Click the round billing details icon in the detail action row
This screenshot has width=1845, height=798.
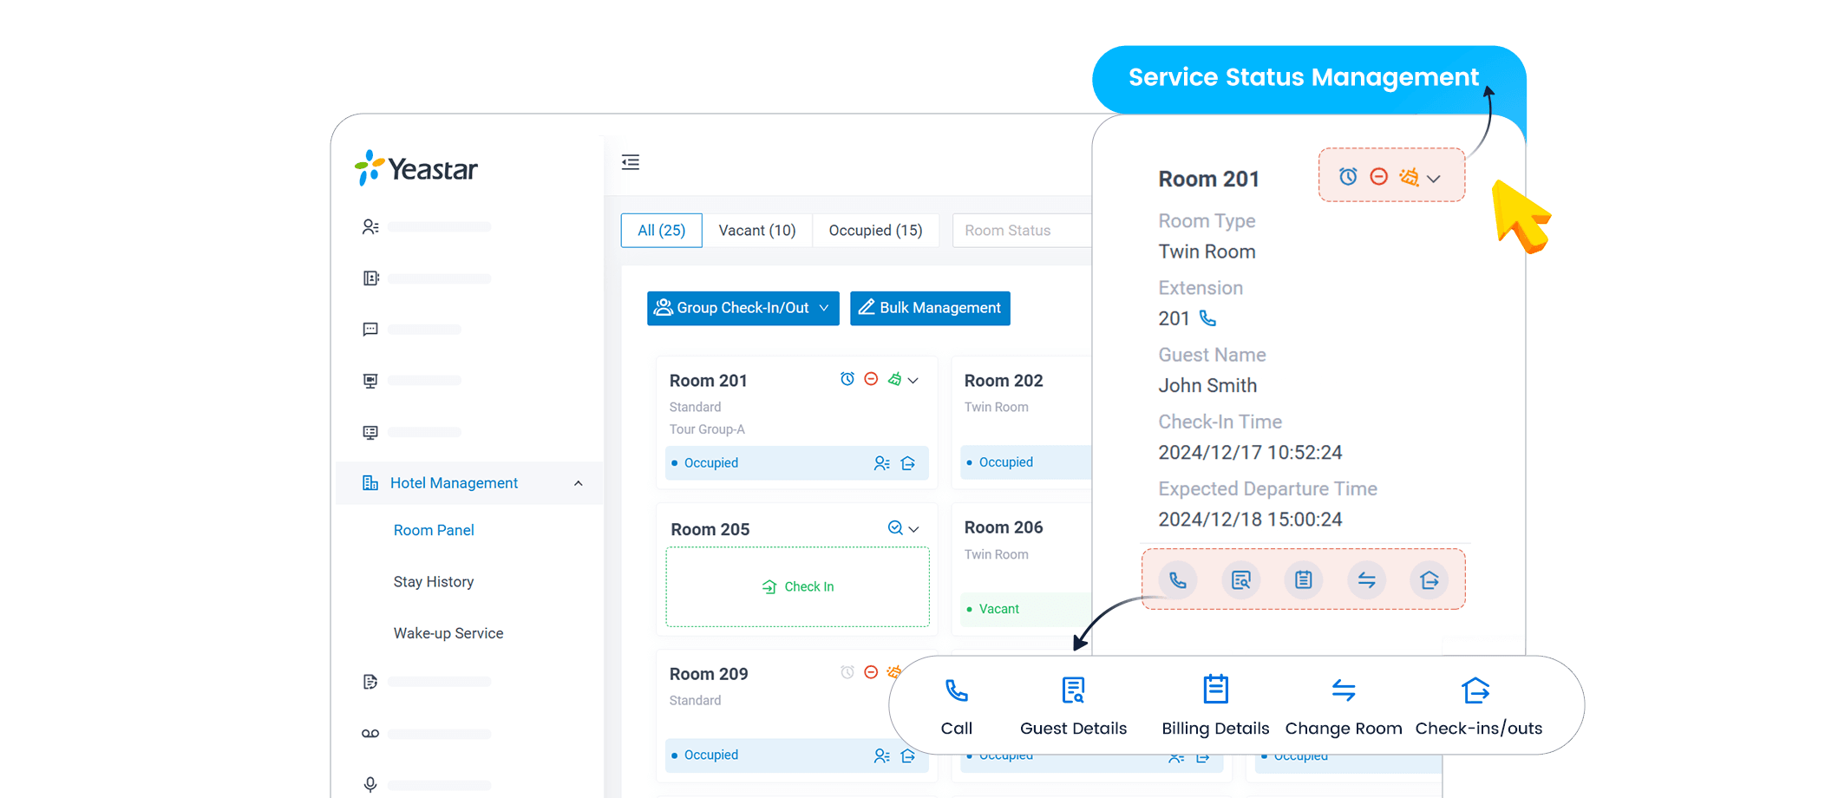[x=1304, y=580]
